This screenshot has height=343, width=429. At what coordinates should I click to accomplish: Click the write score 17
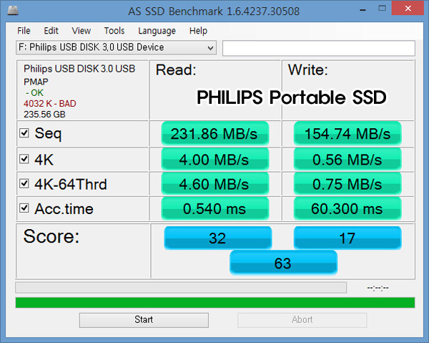pos(347,238)
